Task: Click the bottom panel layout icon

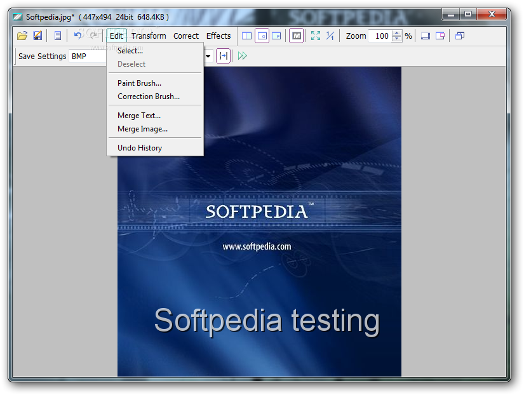Action: point(426,36)
